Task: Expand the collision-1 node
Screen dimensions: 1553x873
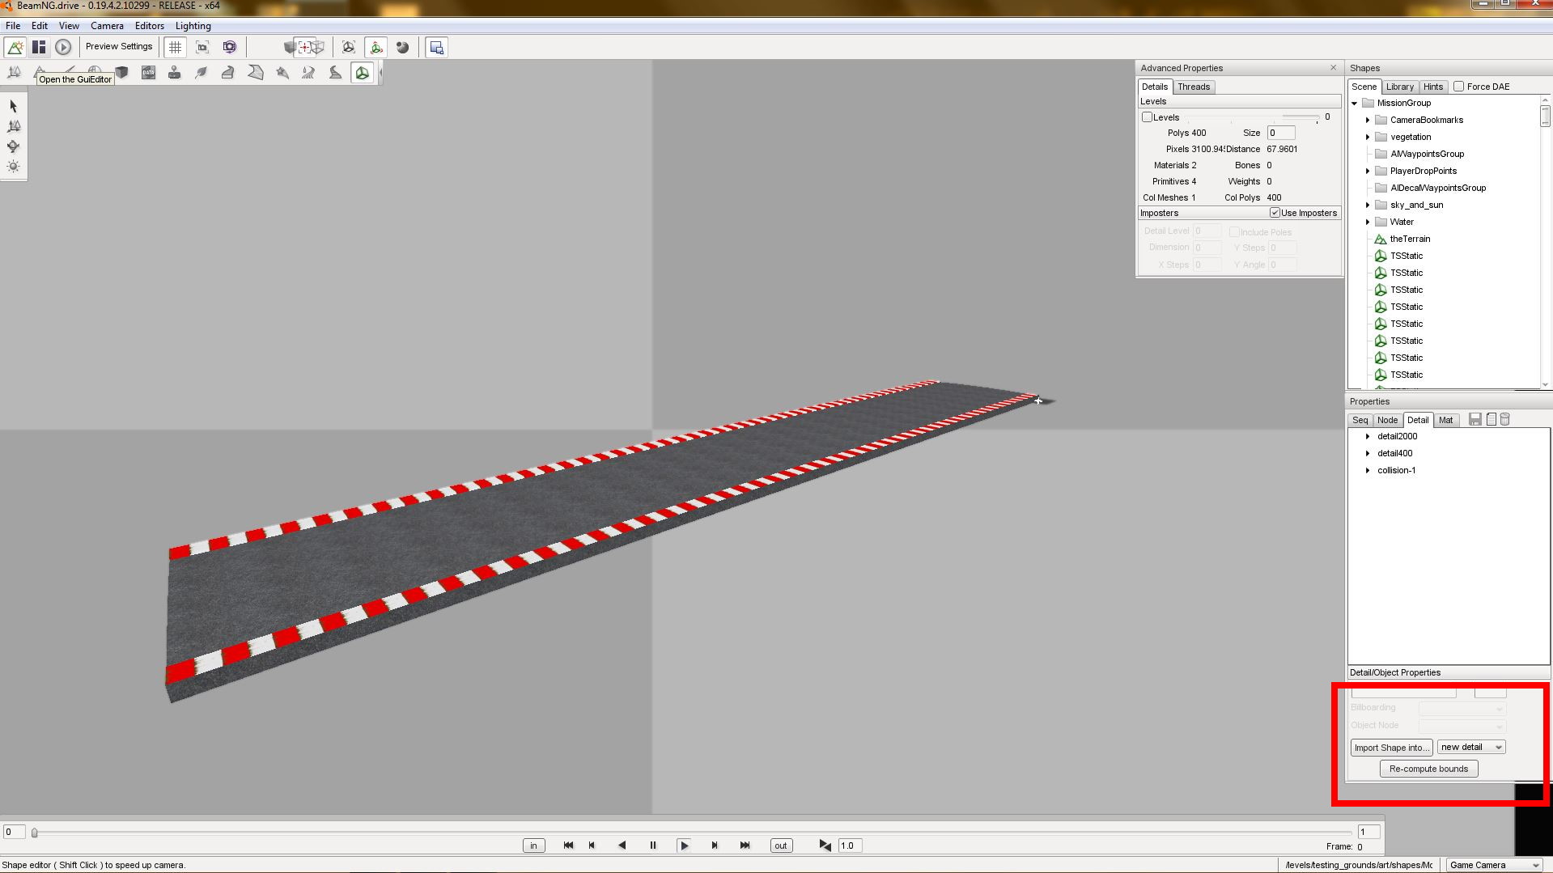Action: [x=1368, y=471]
